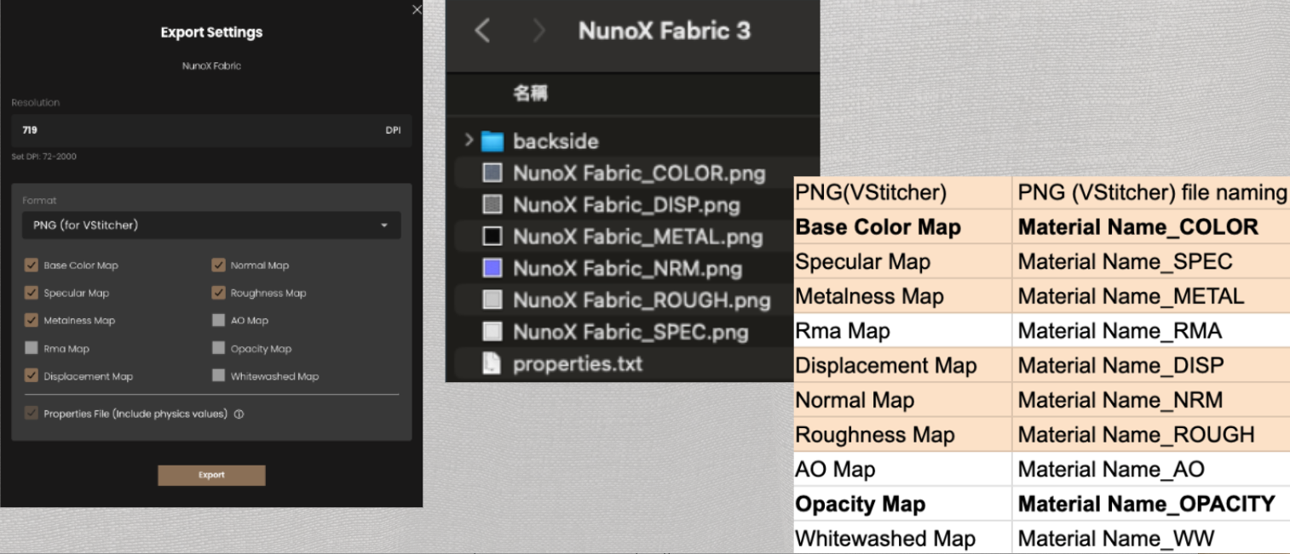Enable the Opacity Map checkbox

(218, 348)
